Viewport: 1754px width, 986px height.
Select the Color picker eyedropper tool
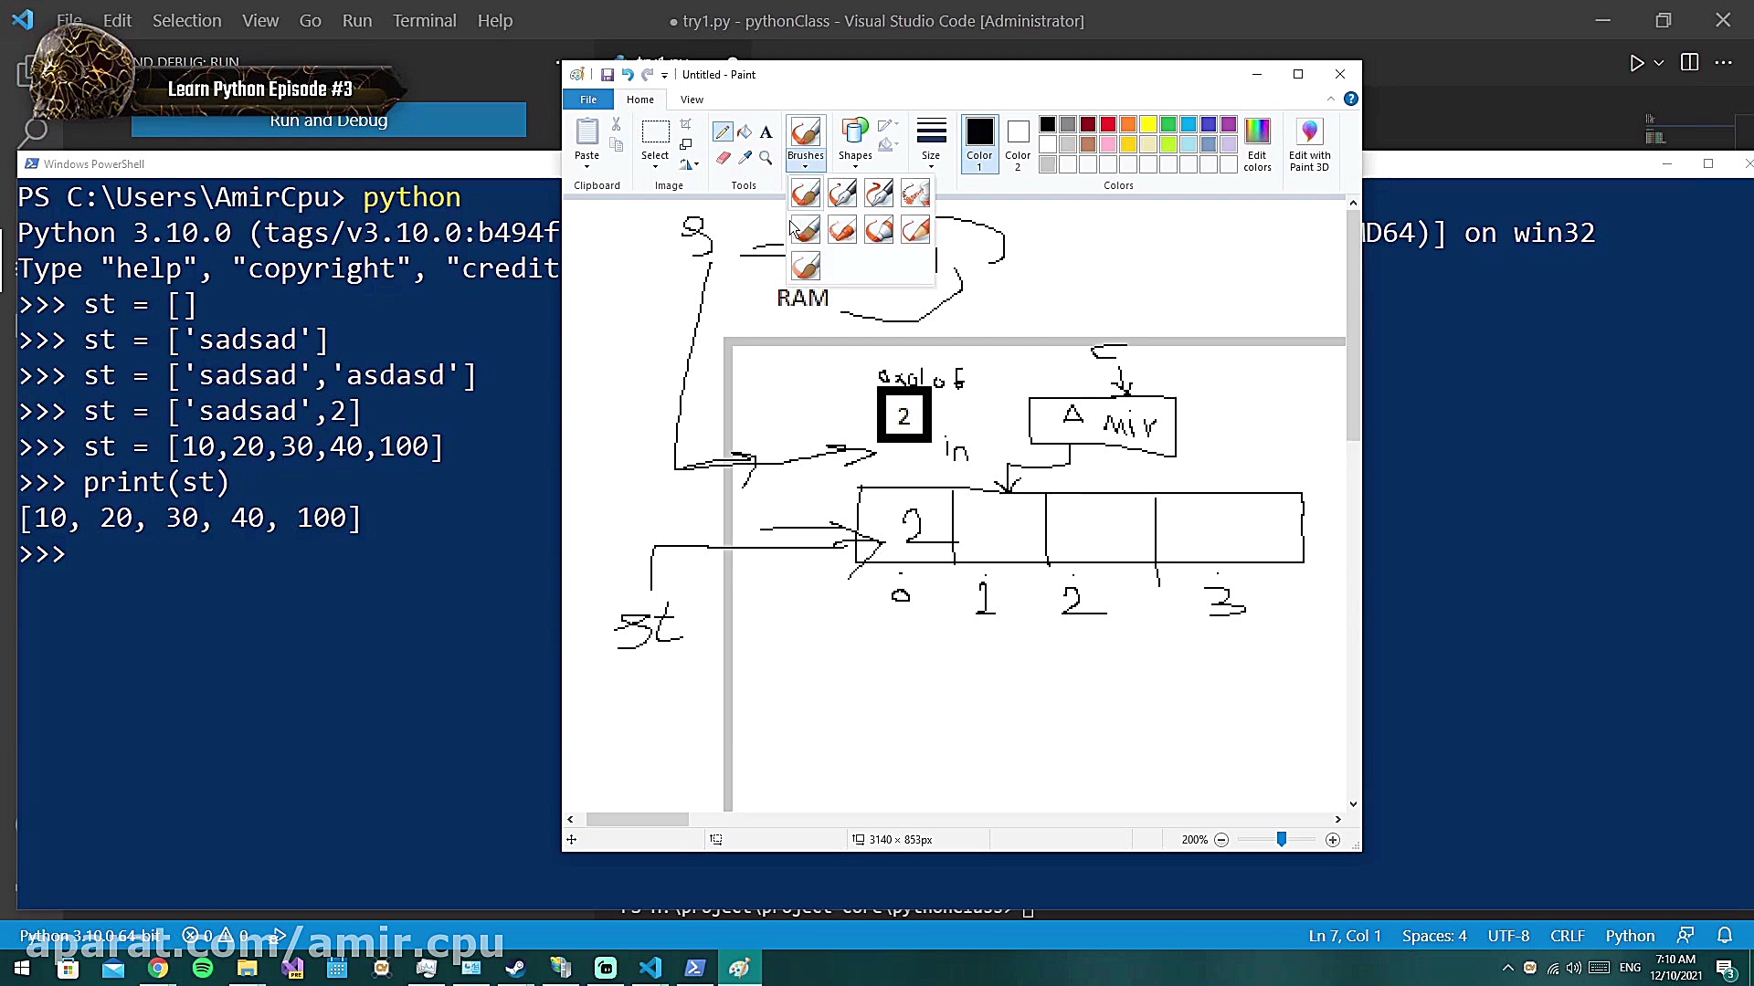(745, 158)
